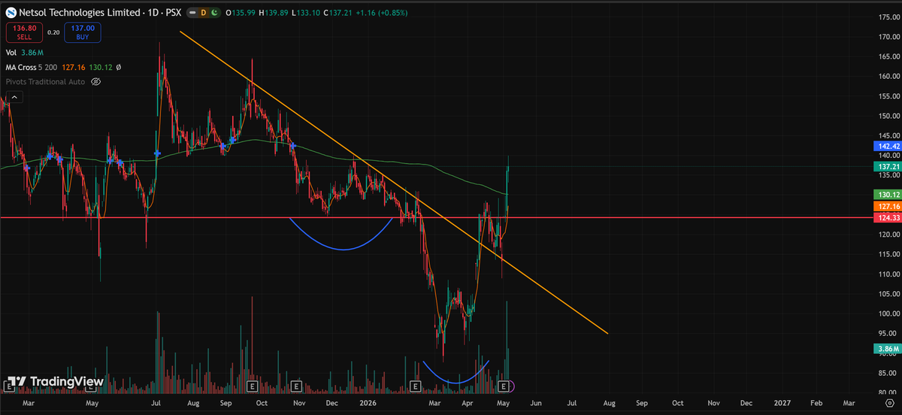
Task: Click the teal 3.86M volume axis label
Action: (888, 349)
